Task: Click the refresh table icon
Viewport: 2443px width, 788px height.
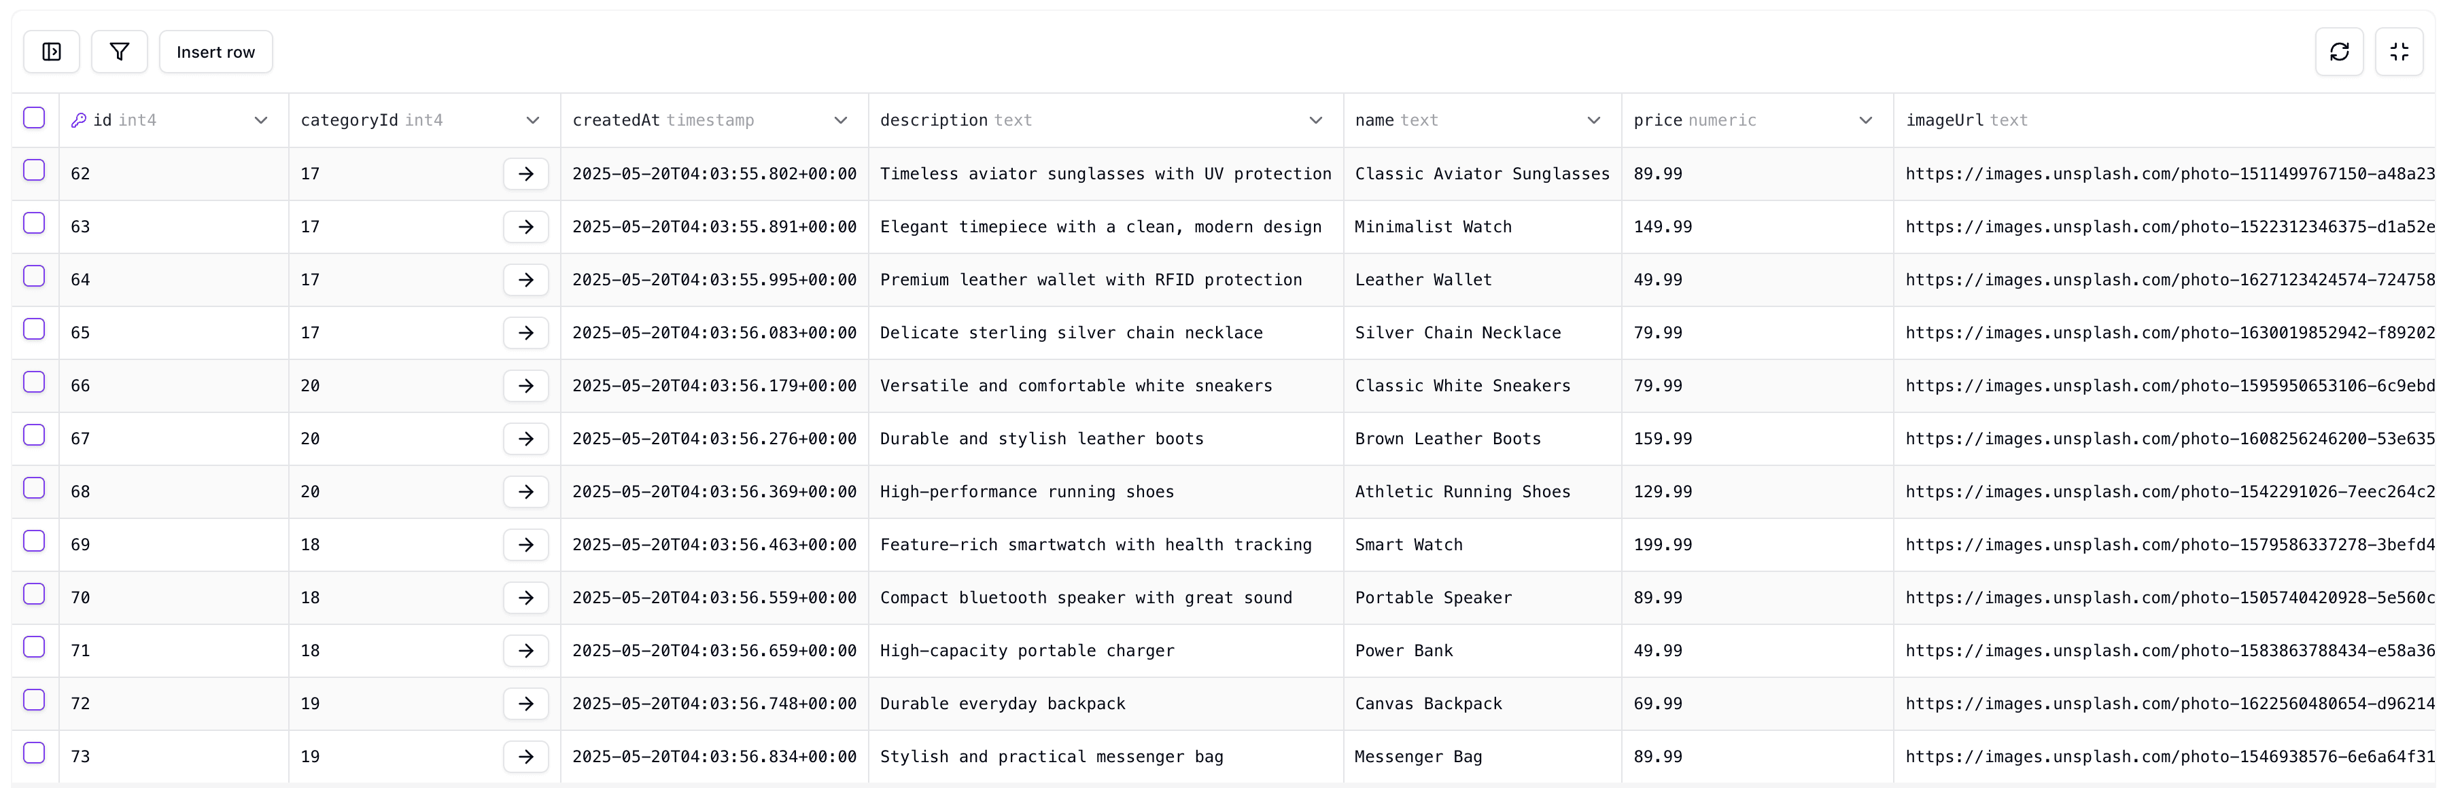Action: 2339,52
